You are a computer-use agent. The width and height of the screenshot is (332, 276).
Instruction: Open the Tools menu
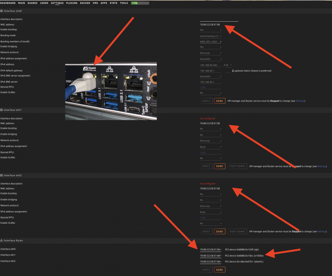(x=124, y=3)
